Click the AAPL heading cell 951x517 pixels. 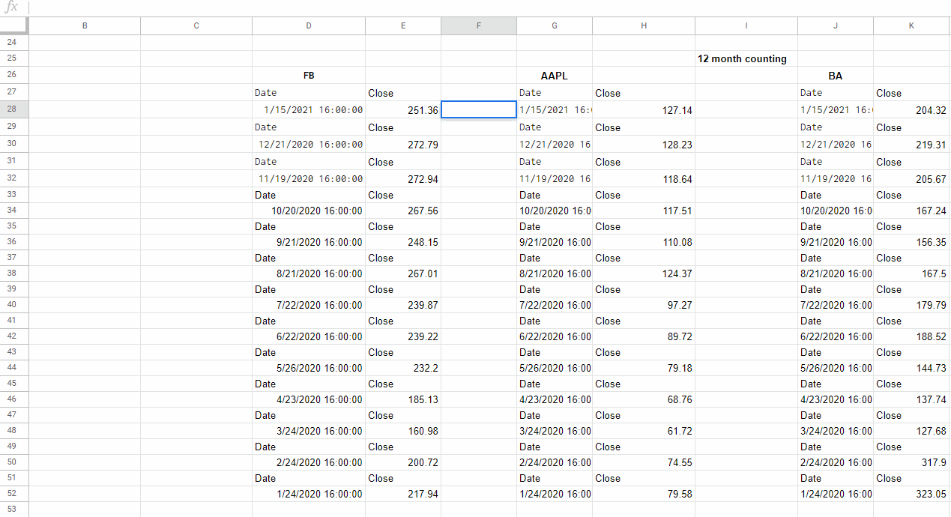click(555, 76)
